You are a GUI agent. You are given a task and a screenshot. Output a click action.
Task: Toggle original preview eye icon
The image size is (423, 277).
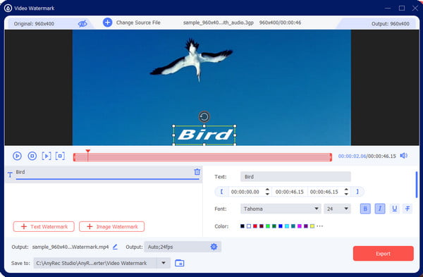82,24
